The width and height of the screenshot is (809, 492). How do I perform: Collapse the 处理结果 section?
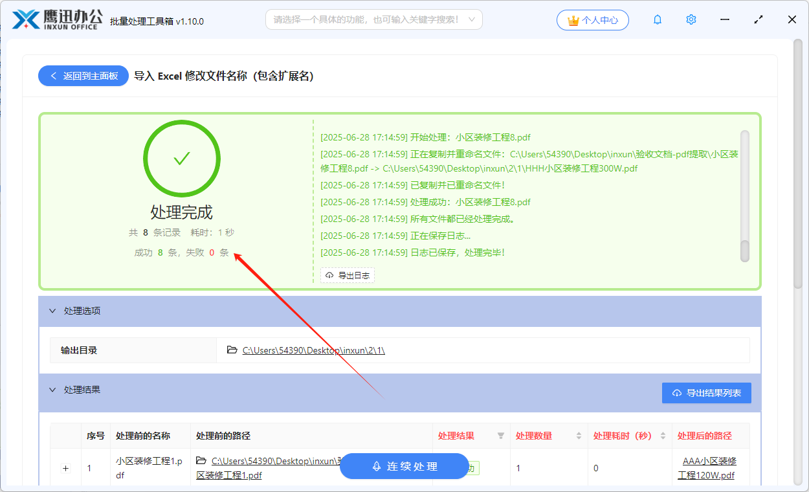point(53,389)
